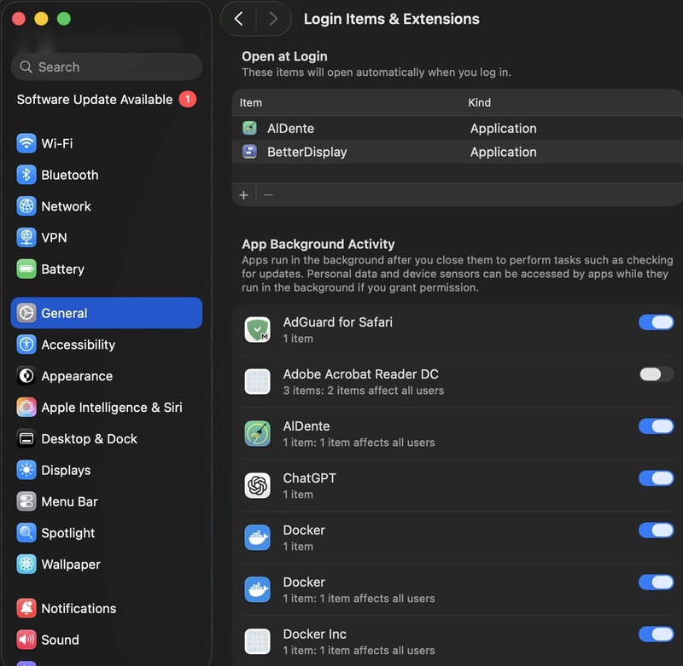Remove login item with minus button

[268, 195]
